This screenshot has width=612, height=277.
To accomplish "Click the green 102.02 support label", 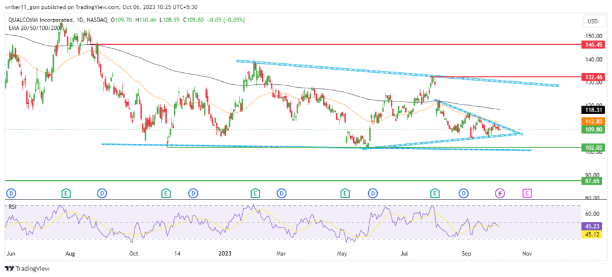I will (594, 147).
